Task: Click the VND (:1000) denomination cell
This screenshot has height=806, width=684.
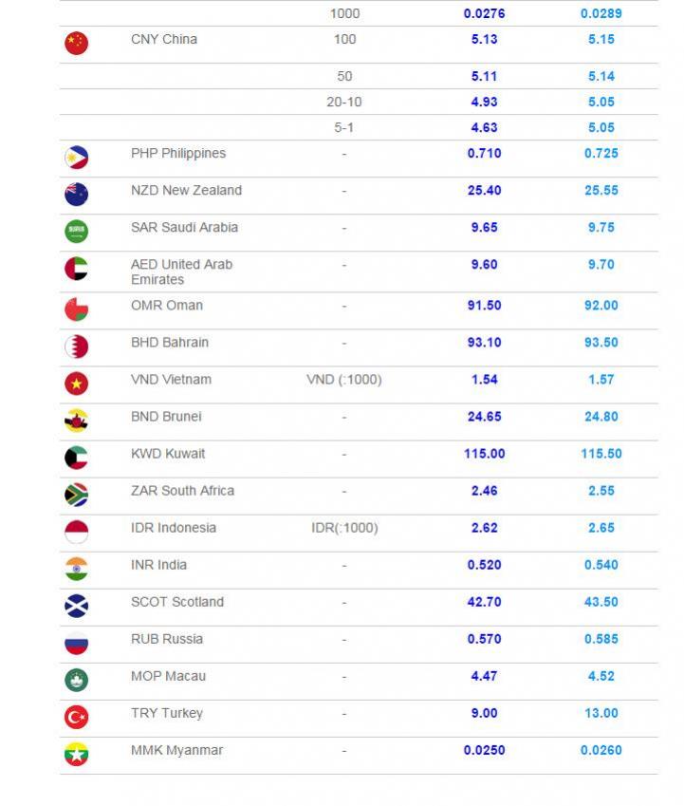Action: pos(344,380)
